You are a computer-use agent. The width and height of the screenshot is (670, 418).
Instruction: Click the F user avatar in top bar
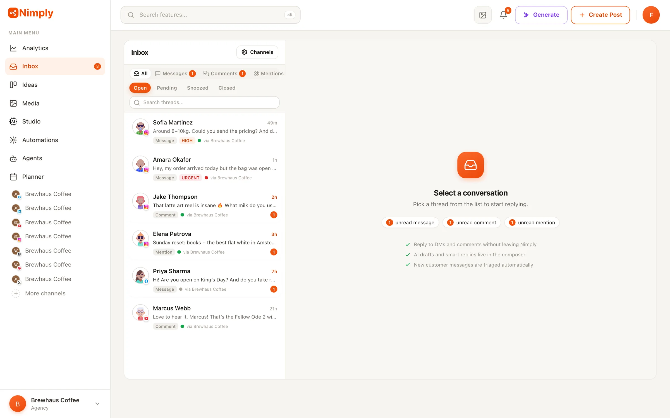[x=651, y=15]
